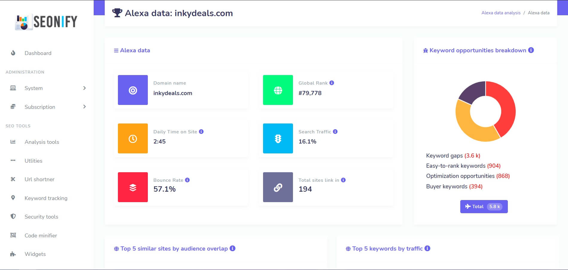Click the Easy-to-rank keywords (904) entry
Viewport: 568px width, 270px height.
[x=463, y=166]
